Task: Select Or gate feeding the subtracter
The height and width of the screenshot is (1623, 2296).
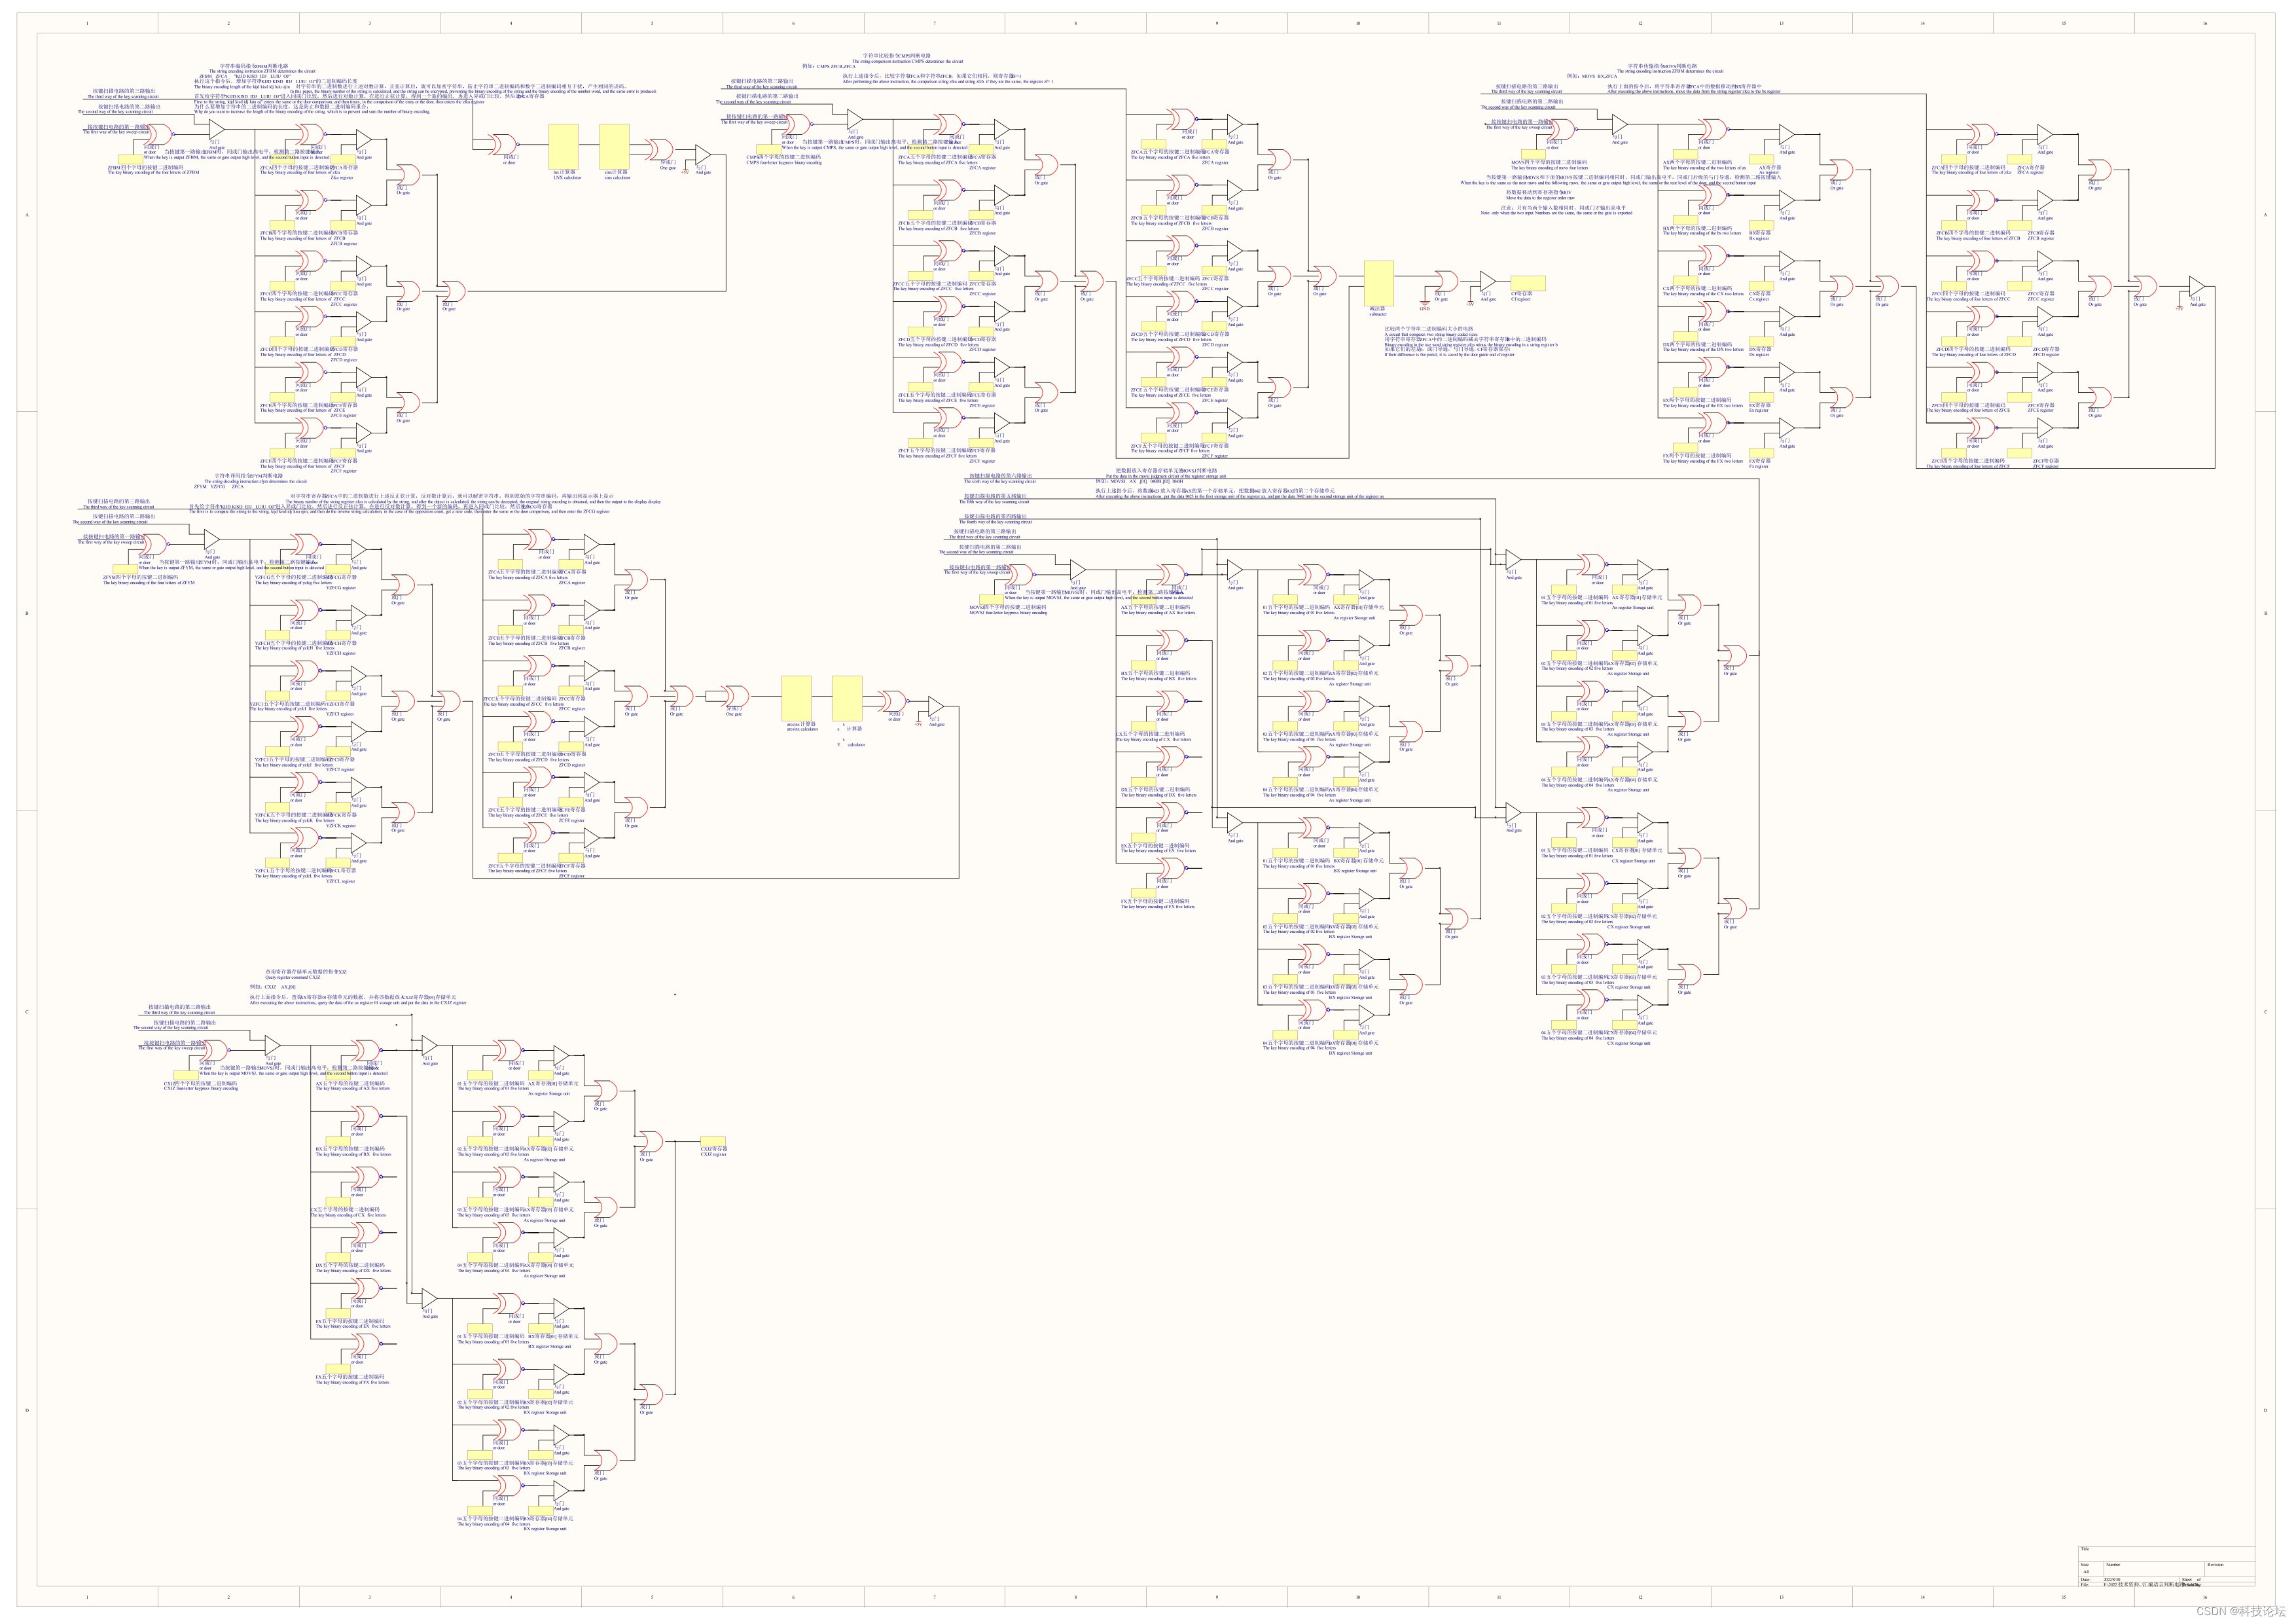Action: (x=1325, y=277)
